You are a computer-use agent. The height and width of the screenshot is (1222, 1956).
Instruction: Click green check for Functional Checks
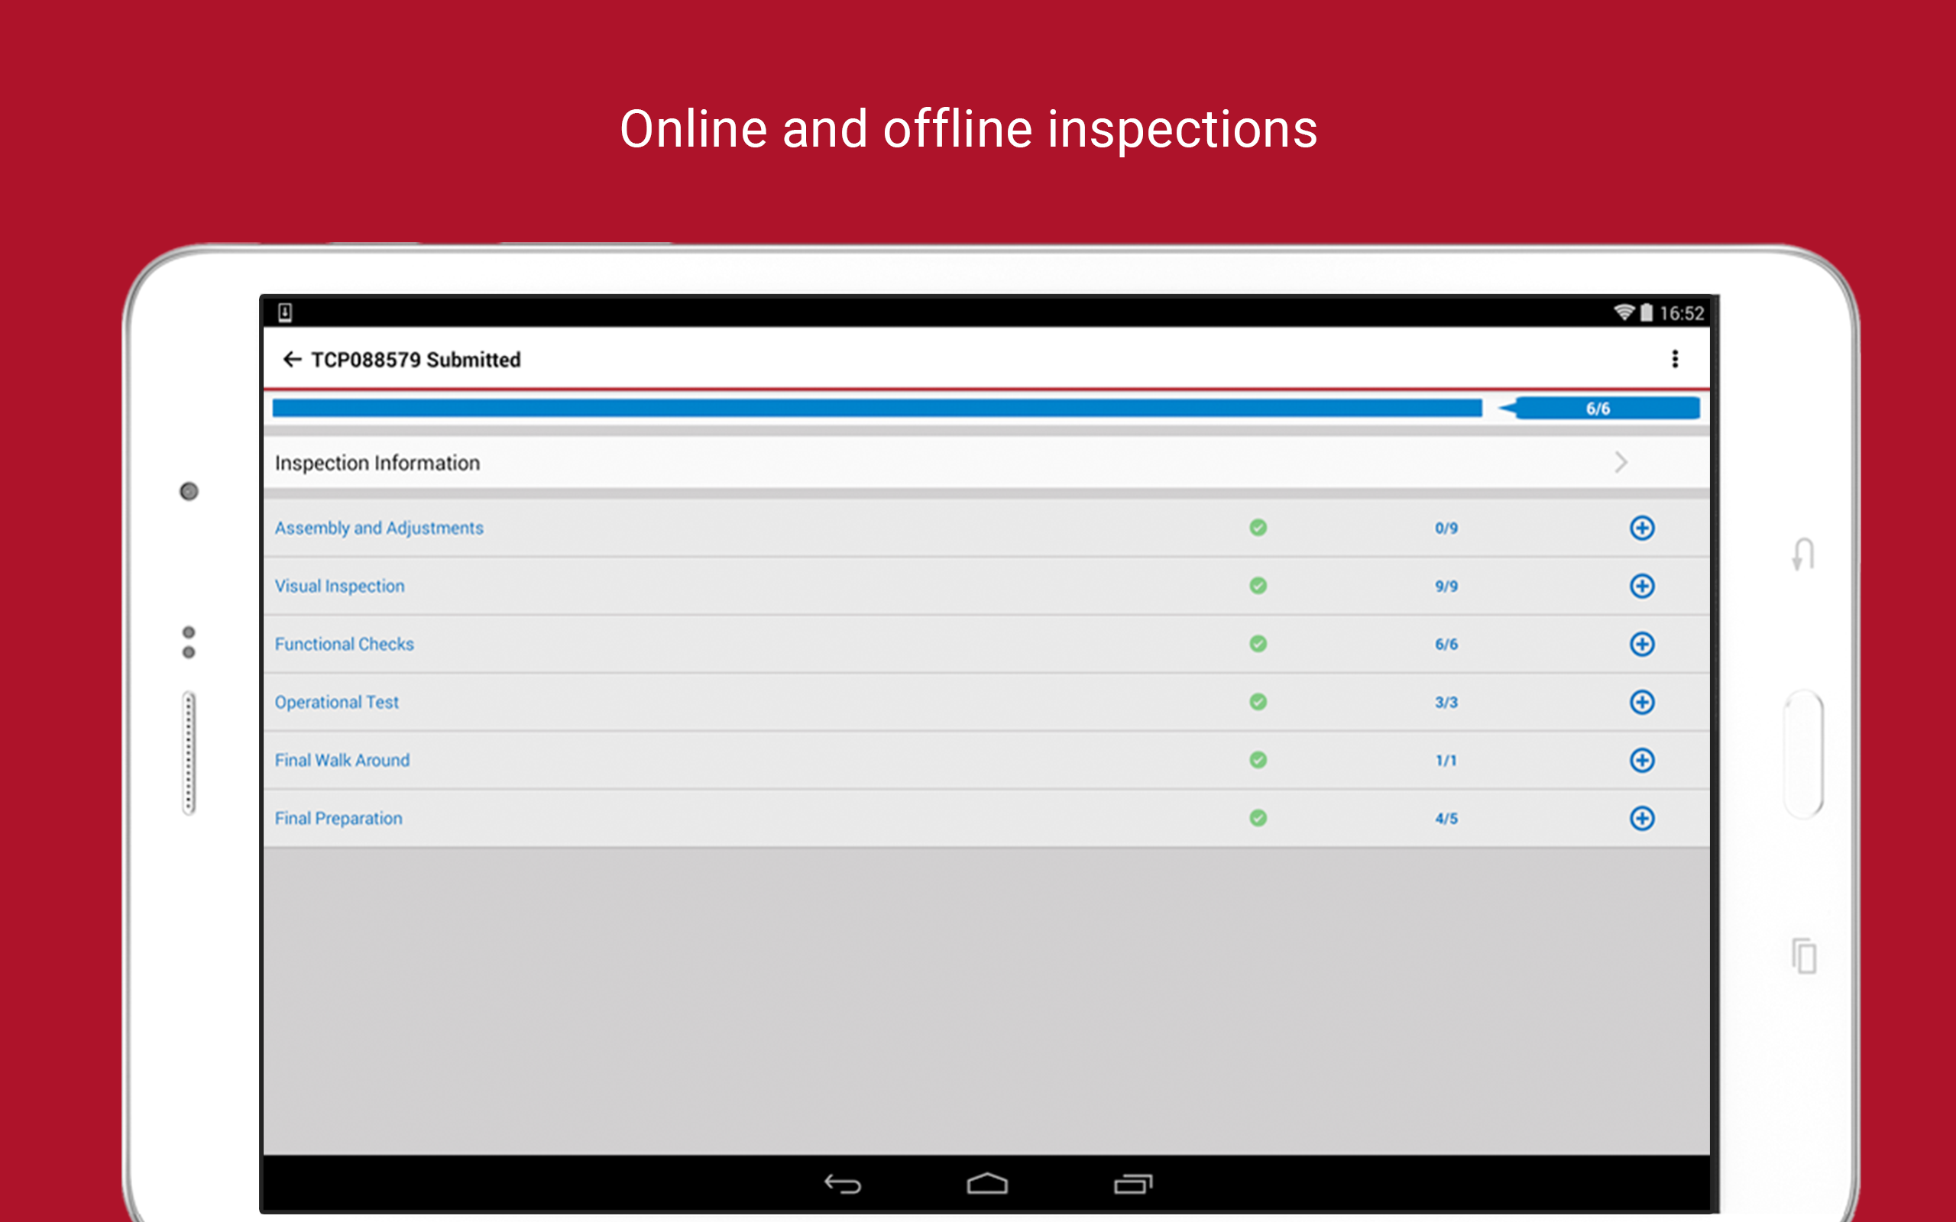(1258, 644)
